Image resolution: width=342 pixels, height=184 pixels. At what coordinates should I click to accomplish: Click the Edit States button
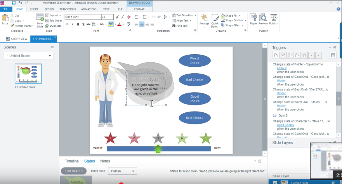coord(73,171)
